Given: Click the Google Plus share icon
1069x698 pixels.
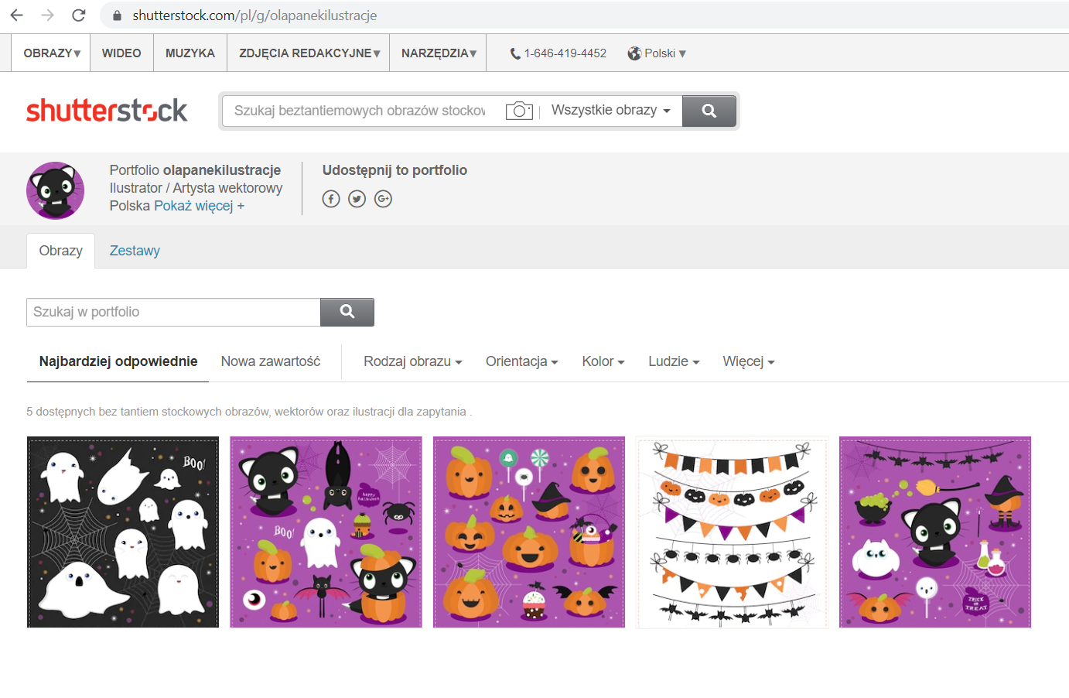Looking at the screenshot, I should pyautogui.click(x=383, y=199).
